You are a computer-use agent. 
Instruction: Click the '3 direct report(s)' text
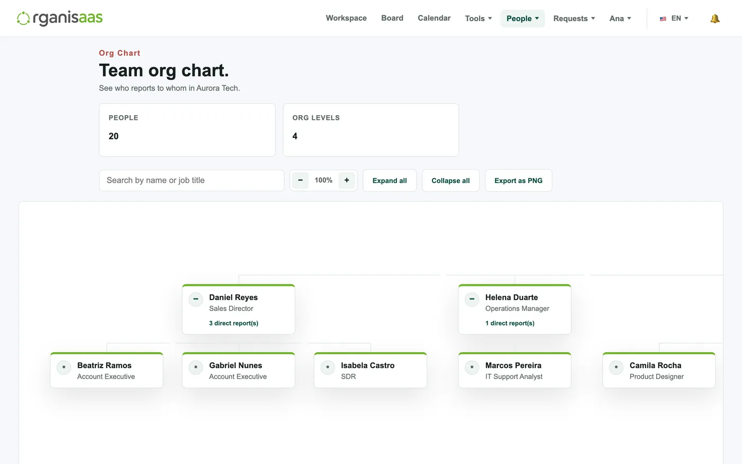(234, 323)
